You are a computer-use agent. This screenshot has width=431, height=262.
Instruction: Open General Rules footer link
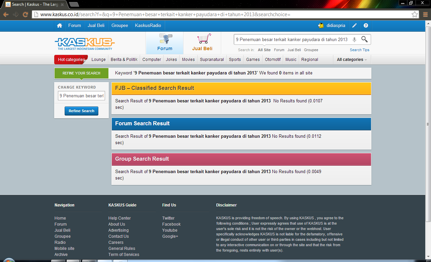click(x=122, y=249)
